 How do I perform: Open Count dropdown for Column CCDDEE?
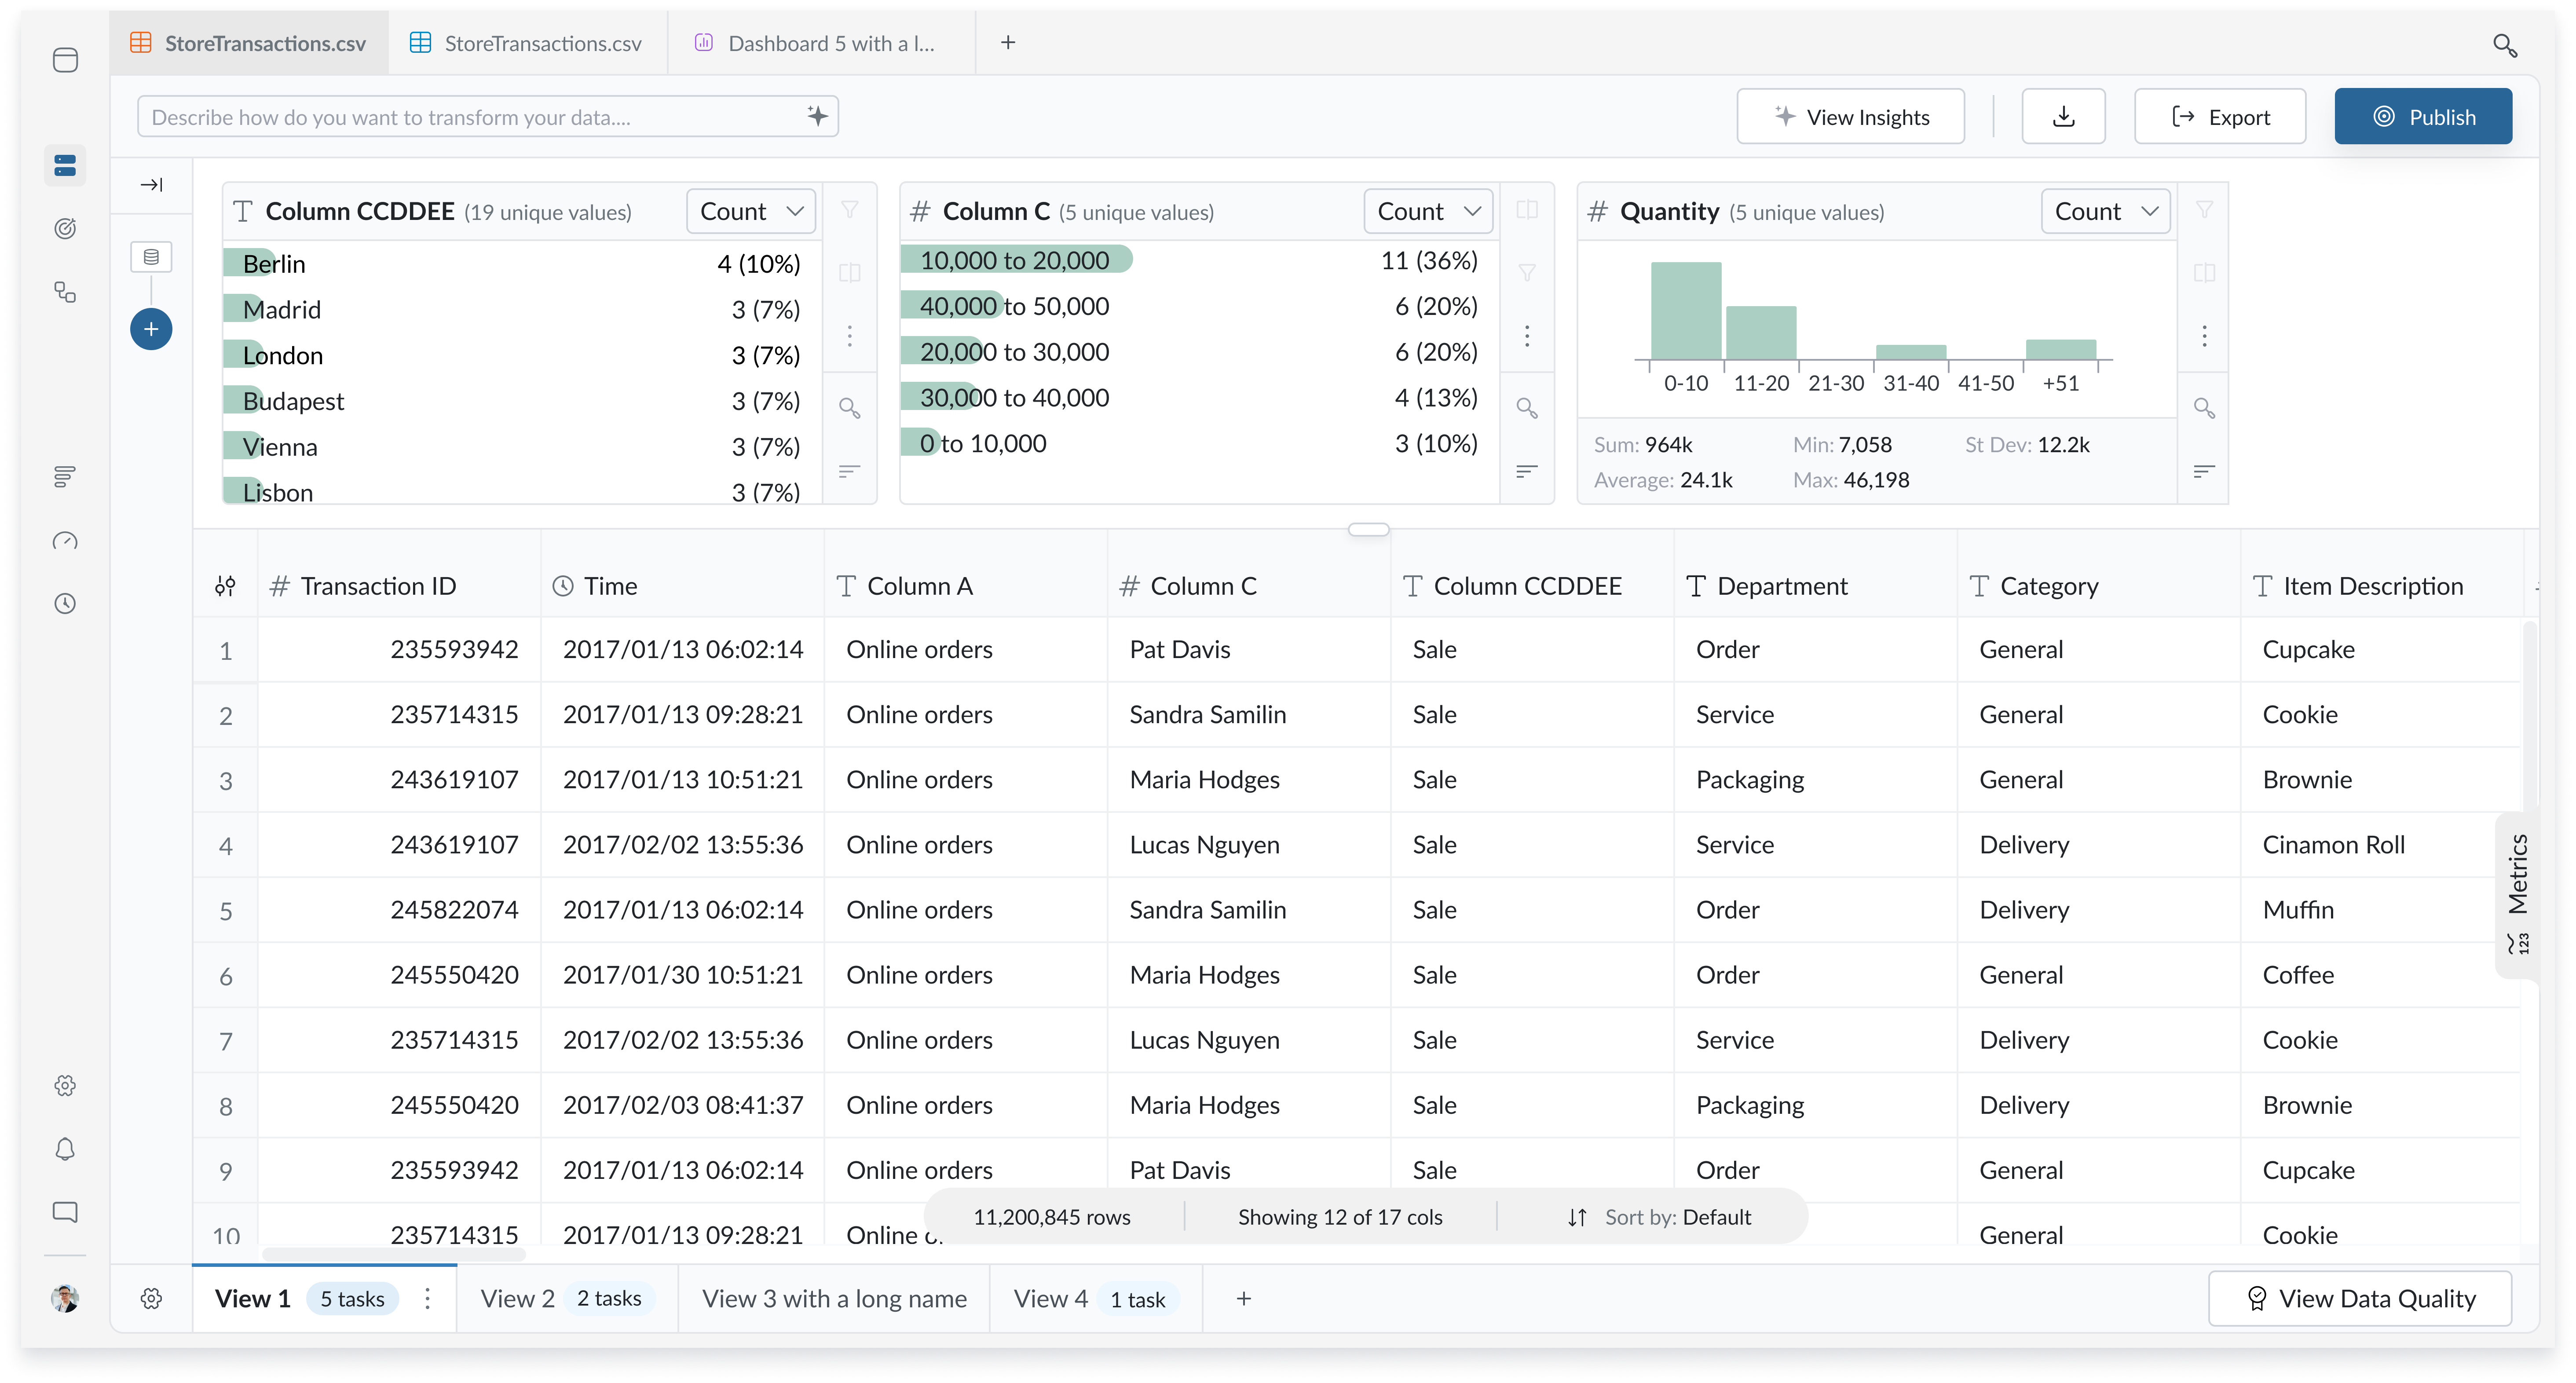(751, 211)
